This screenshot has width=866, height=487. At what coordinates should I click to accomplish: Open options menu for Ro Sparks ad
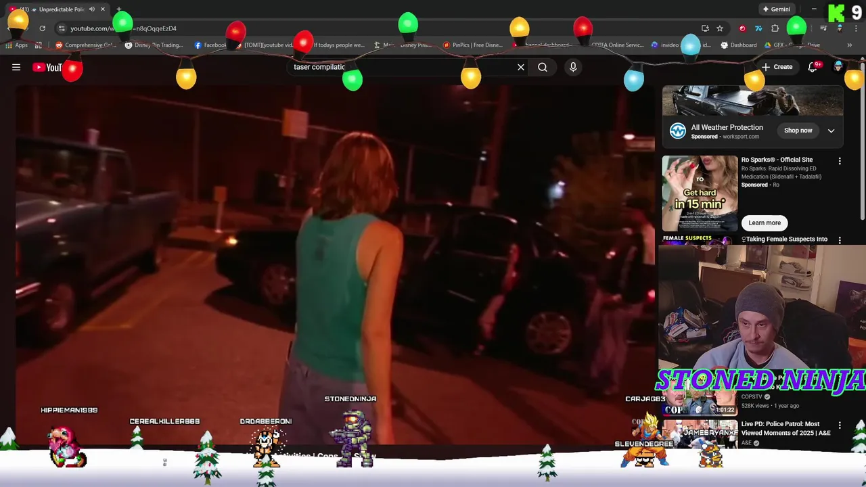tap(840, 161)
